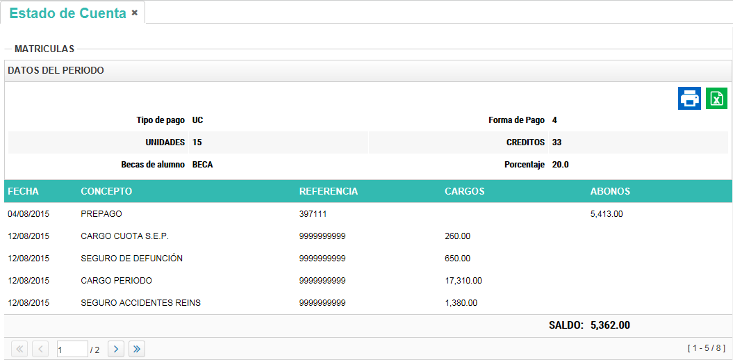The width and height of the screenshot is (733, 360).
Task: Sort by the FECHA column header
Action: 24,191
